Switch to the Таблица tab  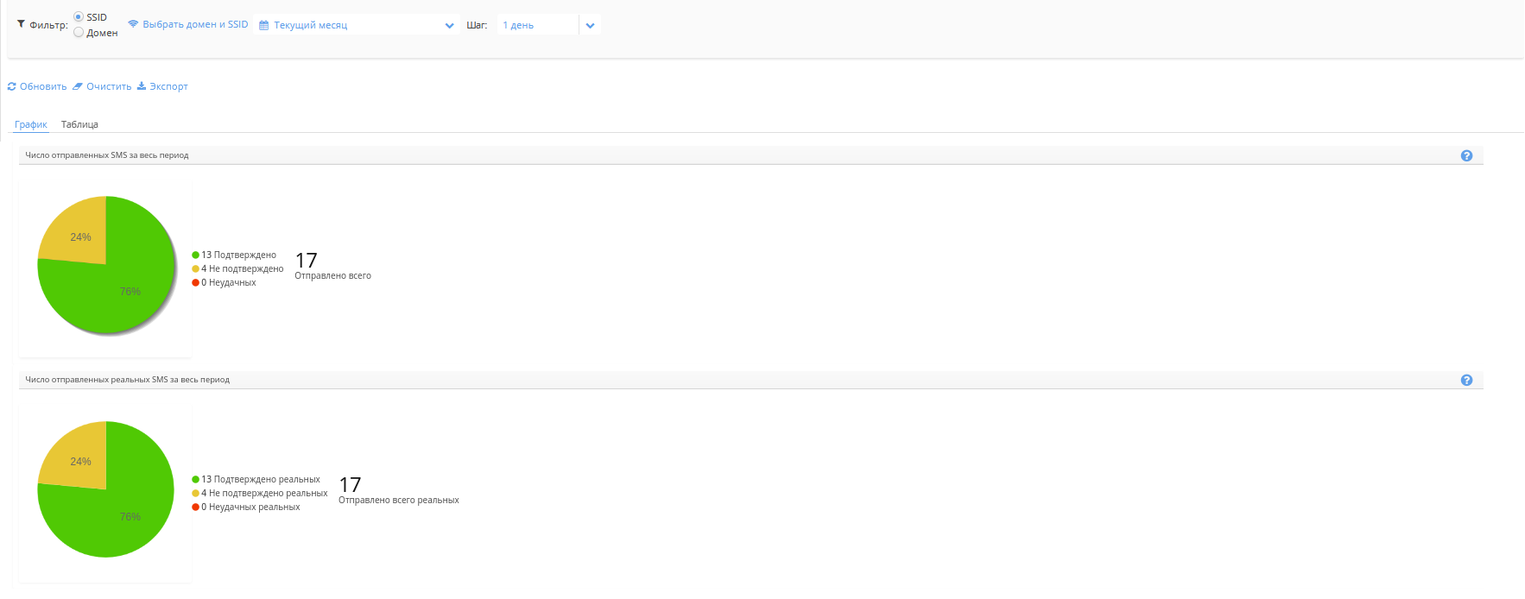[79, 124]
